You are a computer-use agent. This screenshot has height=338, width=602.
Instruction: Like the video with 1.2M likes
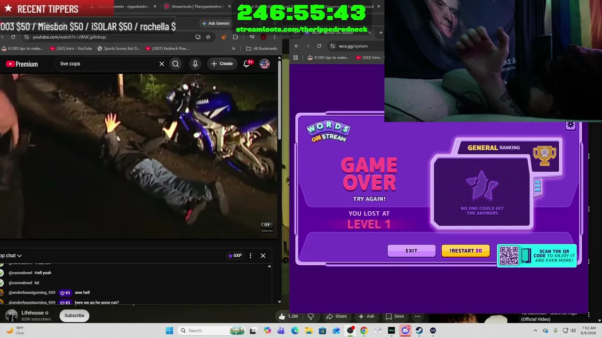click(288, 316)
